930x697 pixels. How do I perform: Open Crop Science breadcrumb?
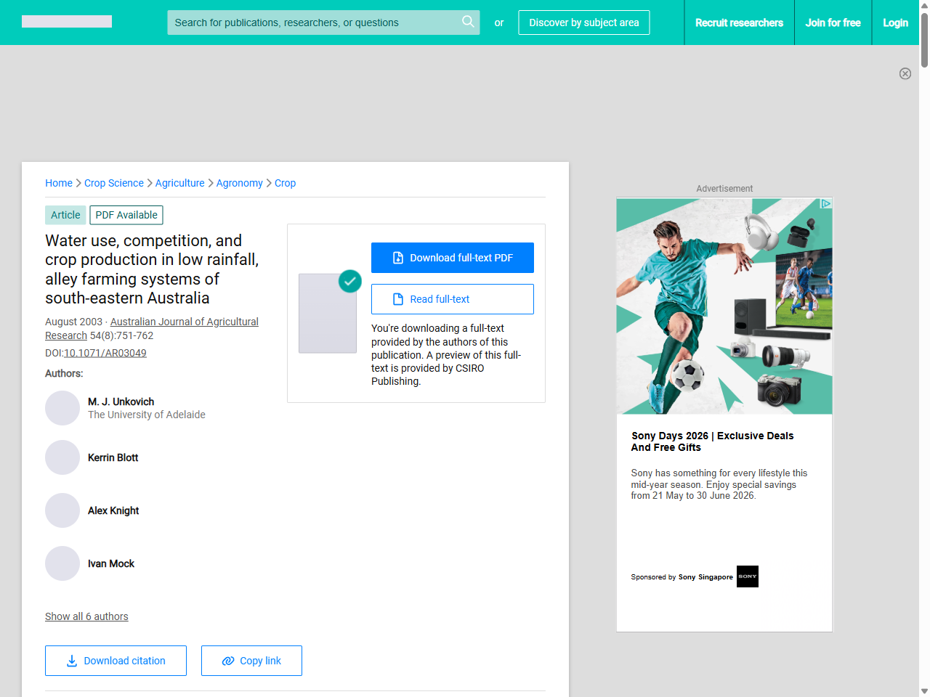point(114,183)
